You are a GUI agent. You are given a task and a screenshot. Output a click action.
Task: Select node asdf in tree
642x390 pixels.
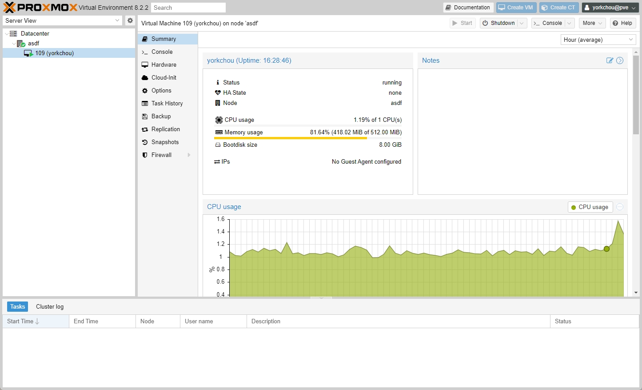click(x=33, y=44)
